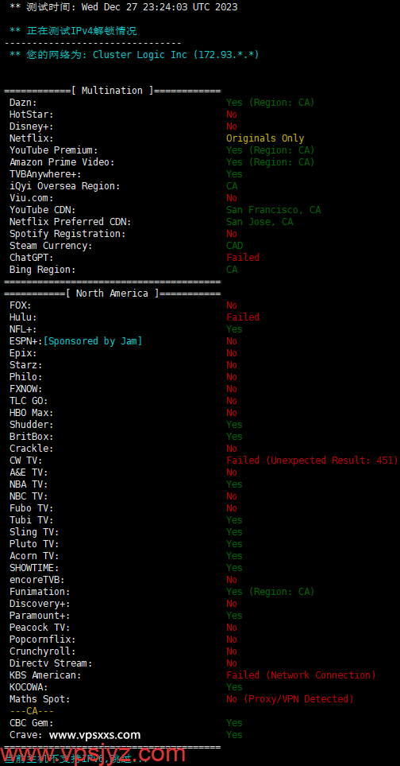Screen dimensions: 400x766
Task: Select the Multination section header
Action: [x=113, y=91]
